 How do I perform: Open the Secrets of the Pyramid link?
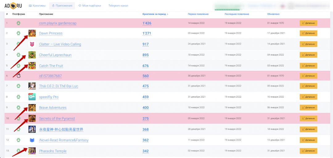(x=57, y=119)
